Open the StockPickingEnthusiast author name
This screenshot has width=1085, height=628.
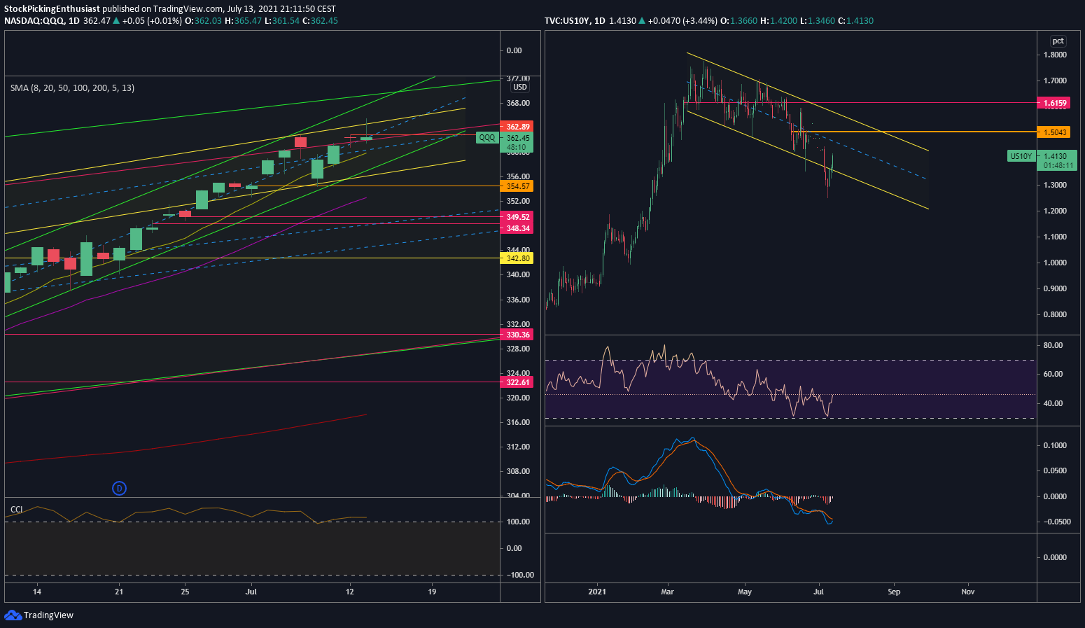[x=52, y=9]
